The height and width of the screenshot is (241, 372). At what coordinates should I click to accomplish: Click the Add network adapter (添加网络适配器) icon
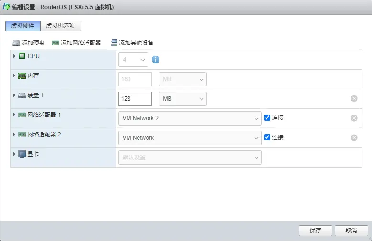55,42
